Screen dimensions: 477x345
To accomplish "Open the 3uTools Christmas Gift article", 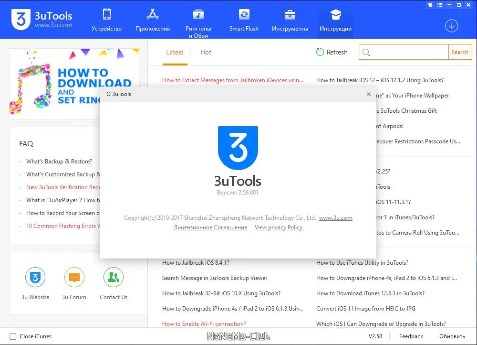I will [x=407, y=111].
